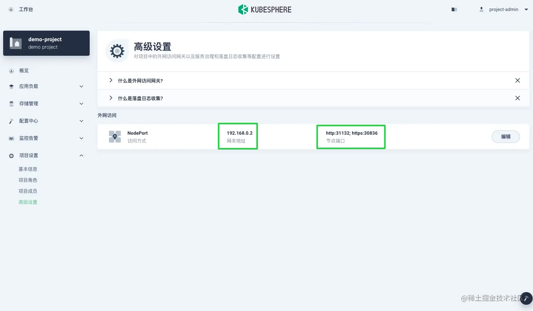Click the 监控告警 monitor icon

tap(11, 138)
